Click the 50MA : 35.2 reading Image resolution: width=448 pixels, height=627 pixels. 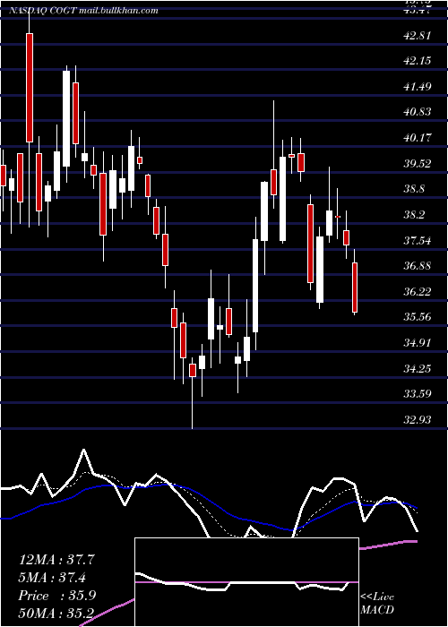[x=56, y=614]
